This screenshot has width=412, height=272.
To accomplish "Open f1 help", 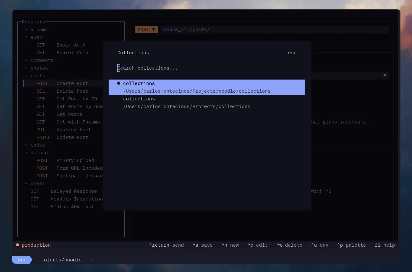I will (x=385, y=245).
